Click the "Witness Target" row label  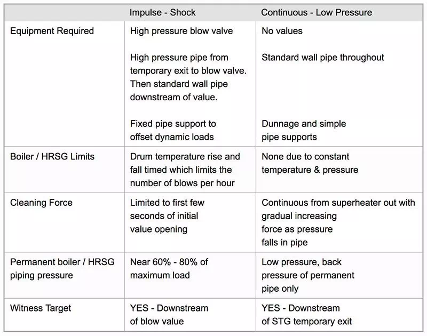click(x=41, y=308)
